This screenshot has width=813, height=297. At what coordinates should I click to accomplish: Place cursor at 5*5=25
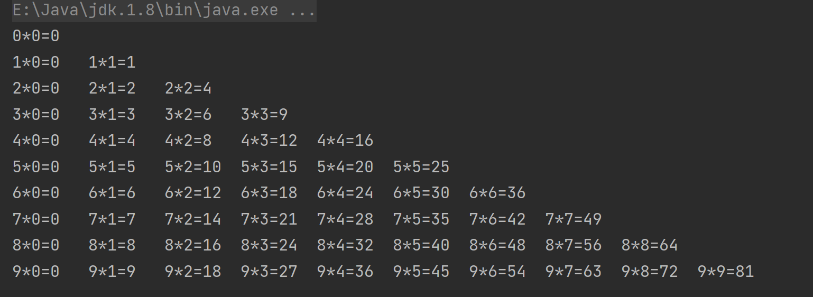421,167
